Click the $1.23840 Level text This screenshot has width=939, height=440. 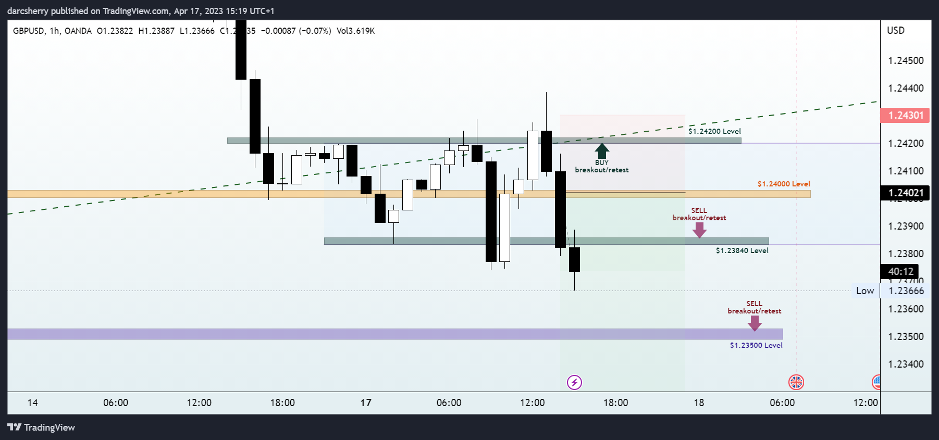pos(742,250)
